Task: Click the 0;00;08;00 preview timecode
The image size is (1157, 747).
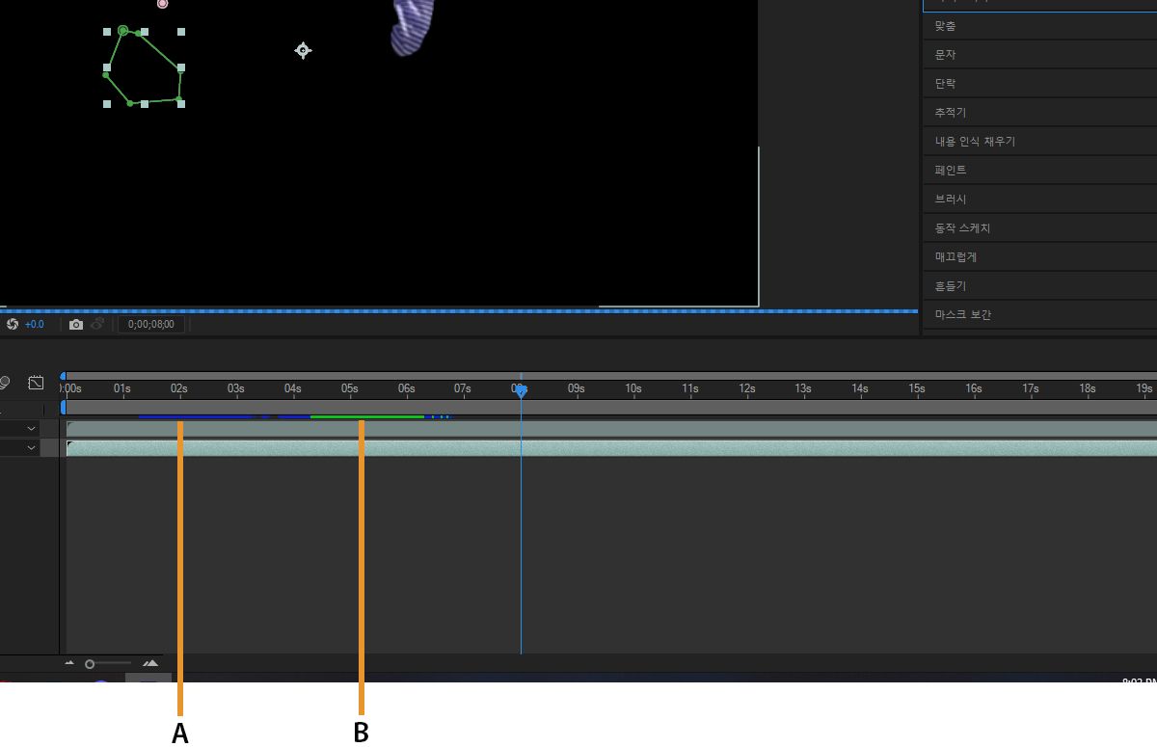Action: coord(151,325)
